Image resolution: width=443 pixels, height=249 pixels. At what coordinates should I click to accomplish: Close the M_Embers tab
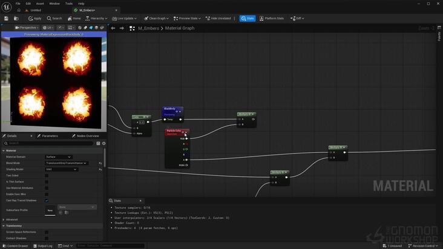(116, 10)
